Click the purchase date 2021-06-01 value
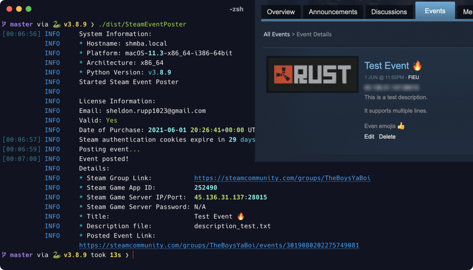473x270 pixels. [167, 130]
